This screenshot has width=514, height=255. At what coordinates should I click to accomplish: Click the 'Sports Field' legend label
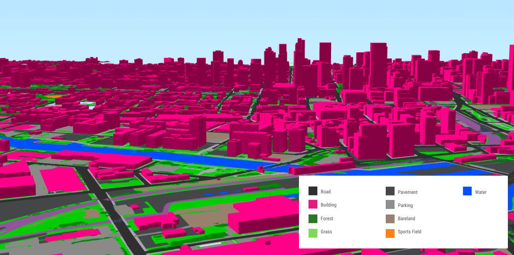click(x=409, y=232)
